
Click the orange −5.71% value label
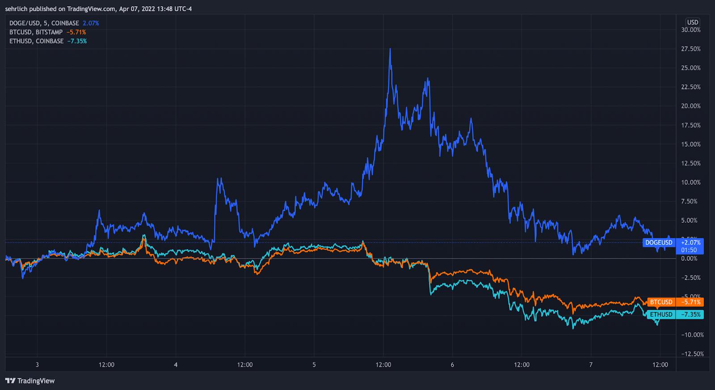tap(690, 302)
